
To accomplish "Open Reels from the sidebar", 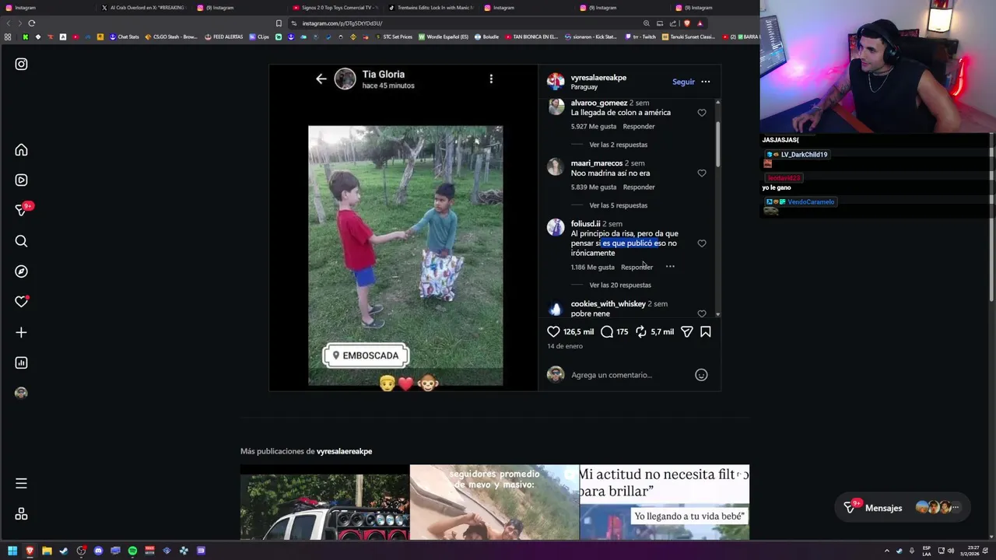I will click(21, 180).
